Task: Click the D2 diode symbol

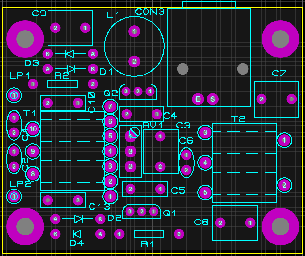Action: coord(79,219)
